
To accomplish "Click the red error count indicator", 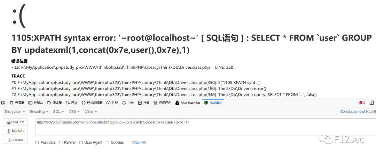I will [362, 103].
